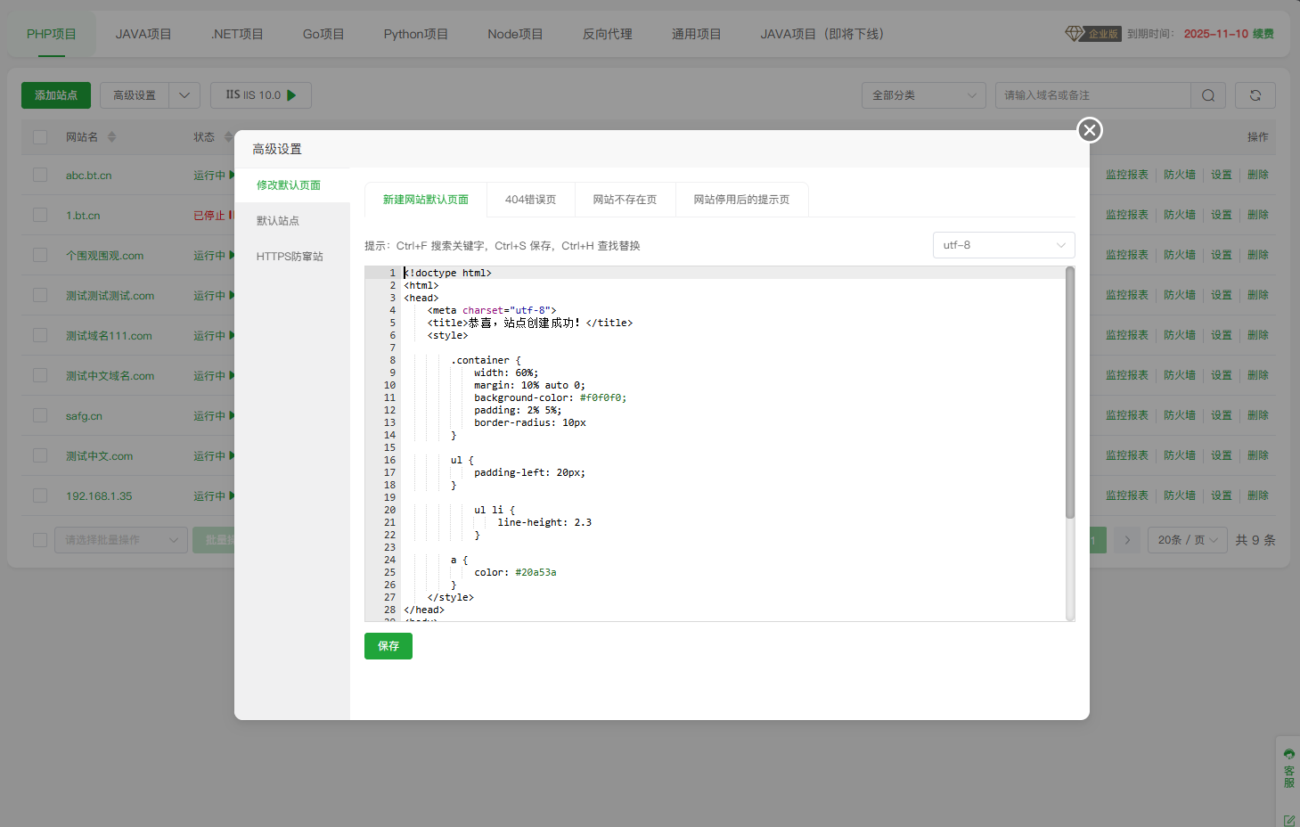This screenshot has height=827, width=1300.
Task: Click the enterprise edition diamond icon
Action: pos(1074,33)
